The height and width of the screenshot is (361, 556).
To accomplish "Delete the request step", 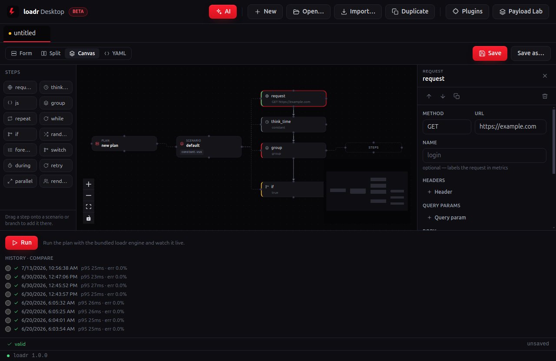I will [x=545, y=96].
